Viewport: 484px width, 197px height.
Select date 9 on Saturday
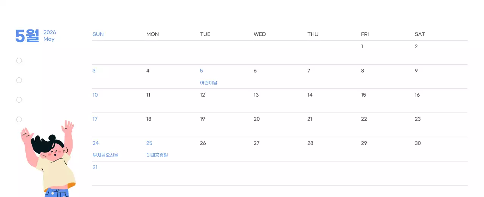pos(416,71)
